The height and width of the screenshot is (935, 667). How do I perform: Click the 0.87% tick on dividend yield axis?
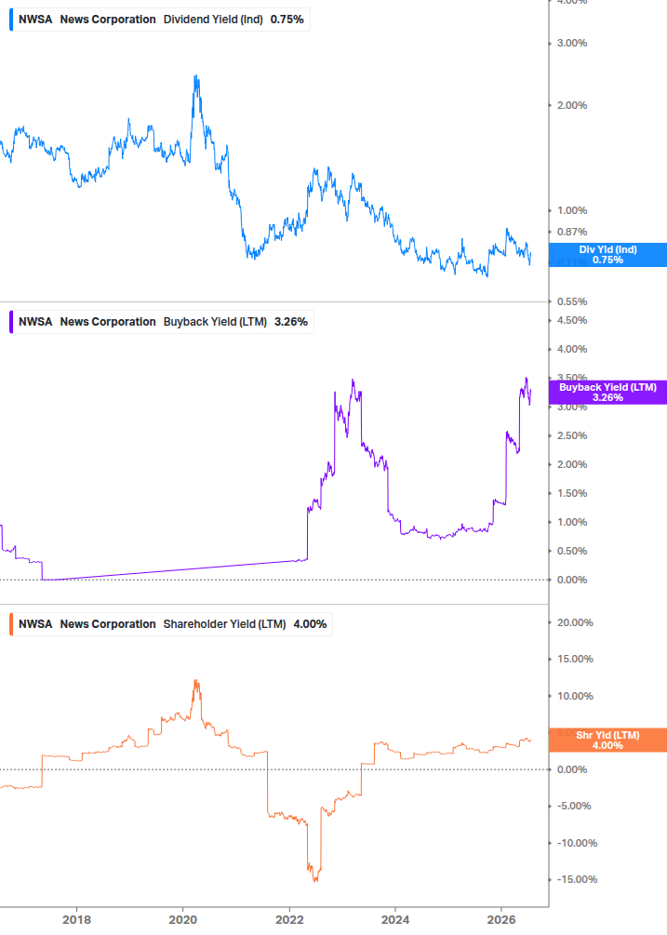(x=572, y=232)
